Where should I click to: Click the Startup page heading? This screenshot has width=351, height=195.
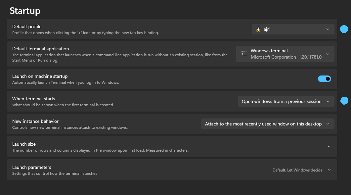pos(25,11)
